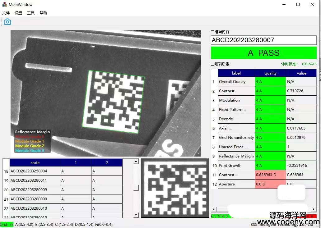Click the B:(2.5-3.4) grade range in status bar
The height and width of the screenshot is (228, 321).
click(44, 224)
